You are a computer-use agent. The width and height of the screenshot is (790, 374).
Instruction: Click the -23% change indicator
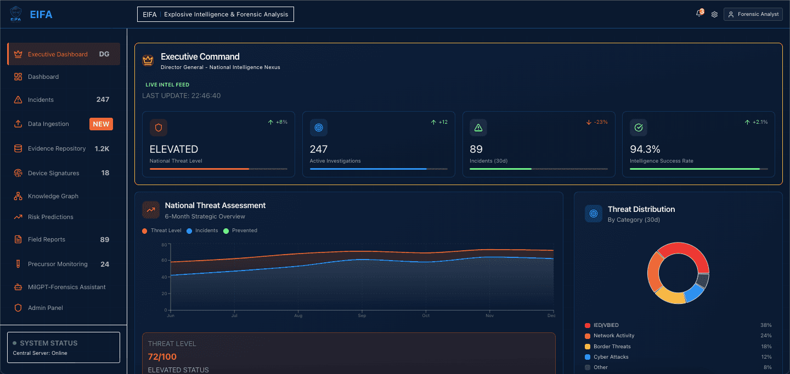(x=597, y=122)
